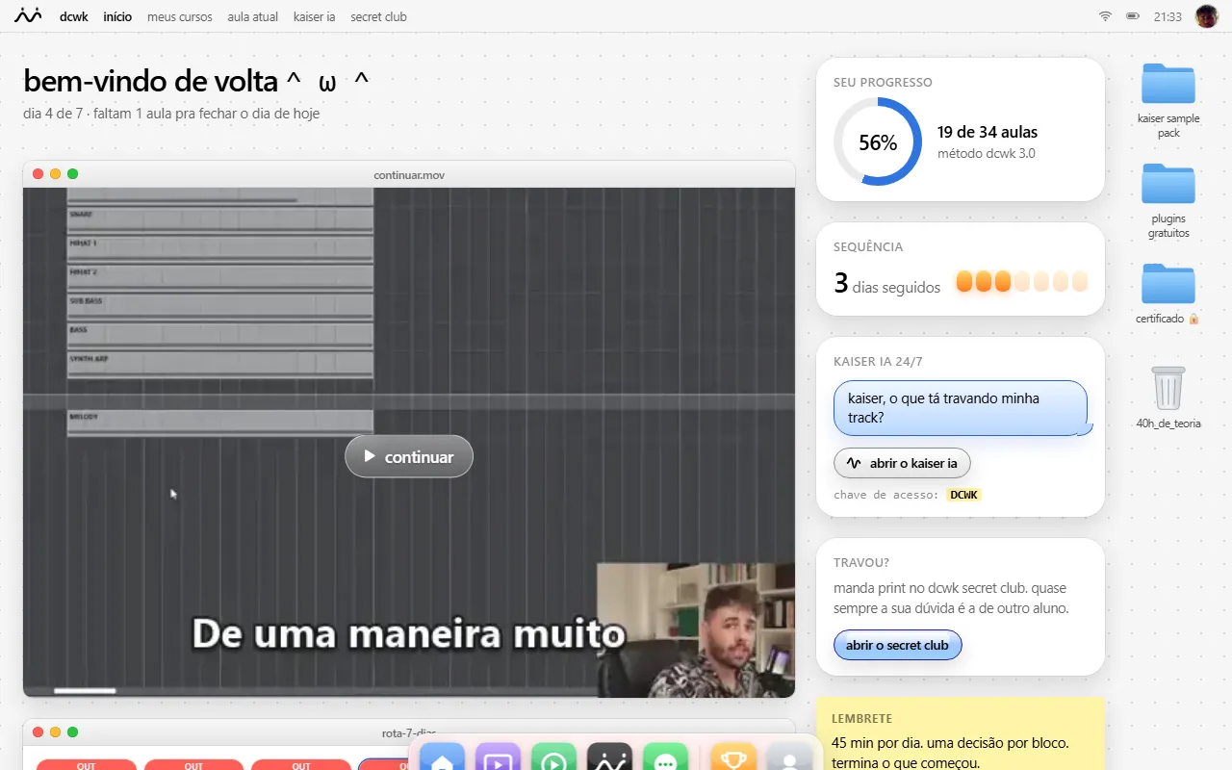Open the user avatar in top bar
The height and width of the screenshot is (770, 1232).
click(x=1206, y=16)
